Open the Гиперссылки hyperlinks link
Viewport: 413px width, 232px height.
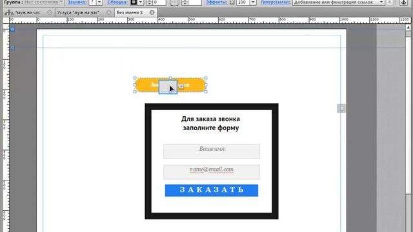[x=276, y=3]
